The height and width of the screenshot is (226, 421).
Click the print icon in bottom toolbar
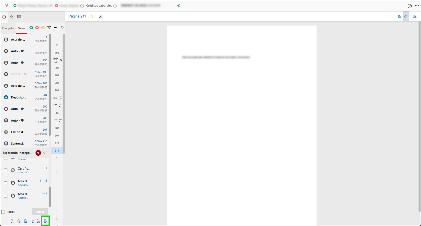click(45, 221)
